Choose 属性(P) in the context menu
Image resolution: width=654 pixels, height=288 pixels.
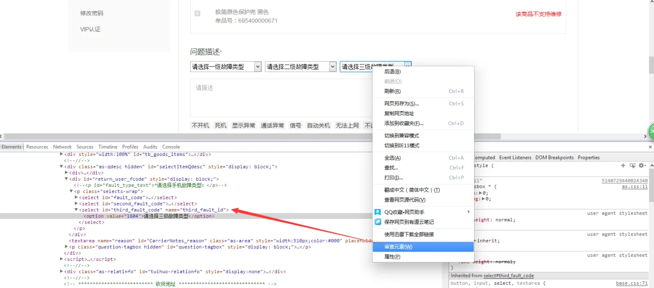click(x=423, y=256)
